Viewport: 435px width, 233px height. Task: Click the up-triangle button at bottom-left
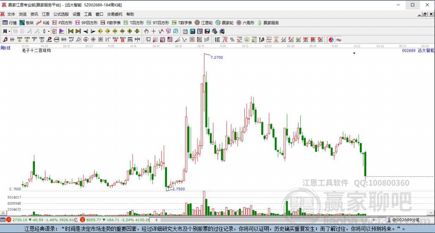pyautogui.click(x=3, y=213)
